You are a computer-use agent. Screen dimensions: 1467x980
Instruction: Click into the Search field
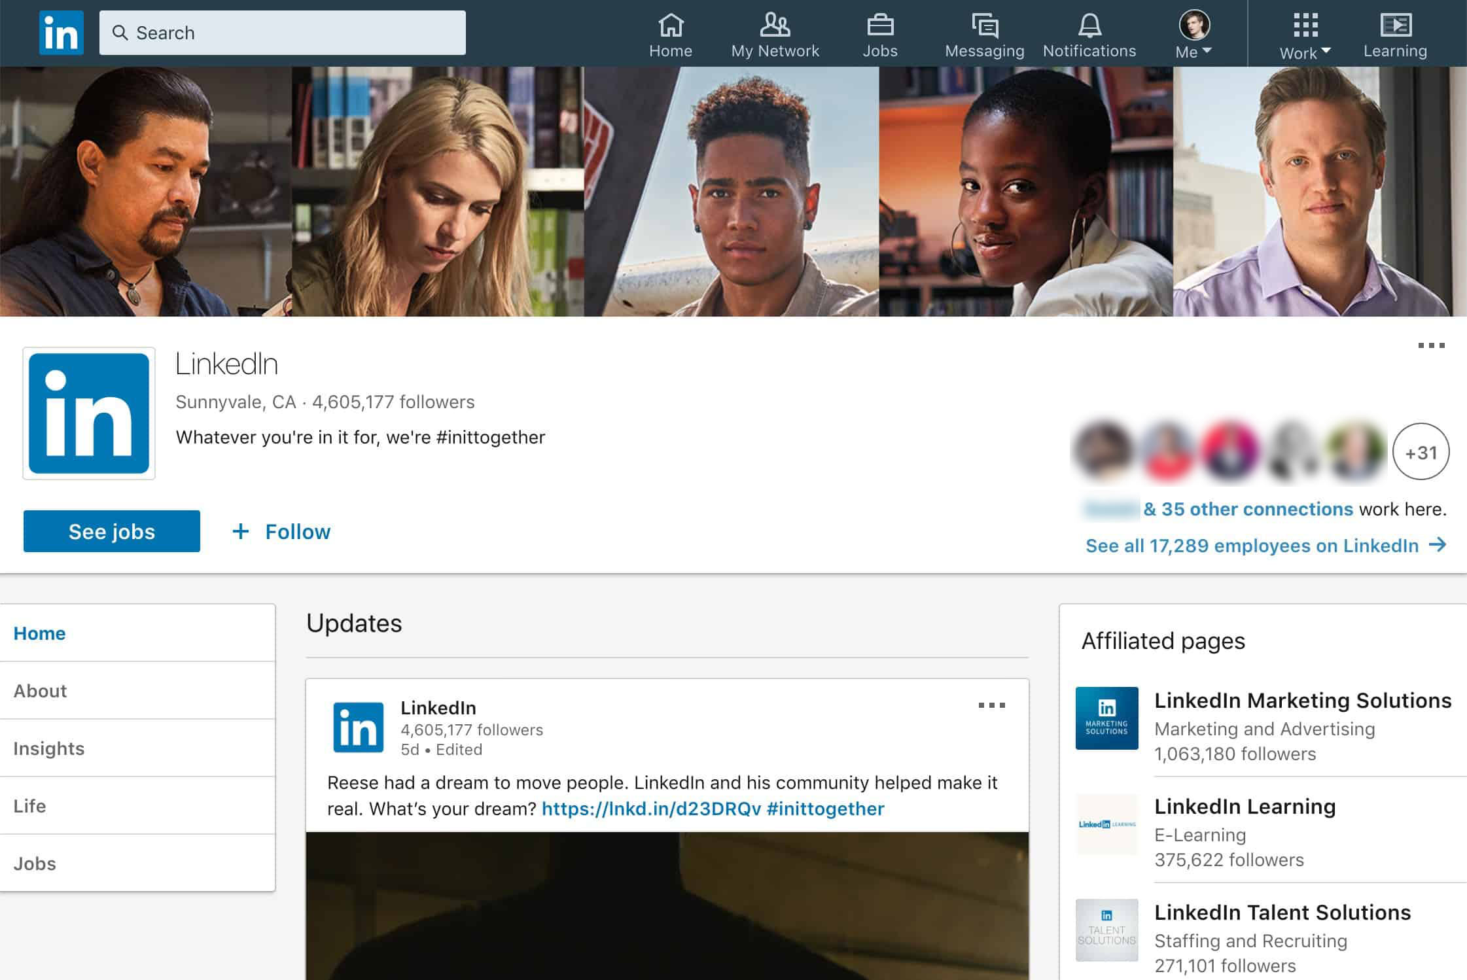(283, 33)
